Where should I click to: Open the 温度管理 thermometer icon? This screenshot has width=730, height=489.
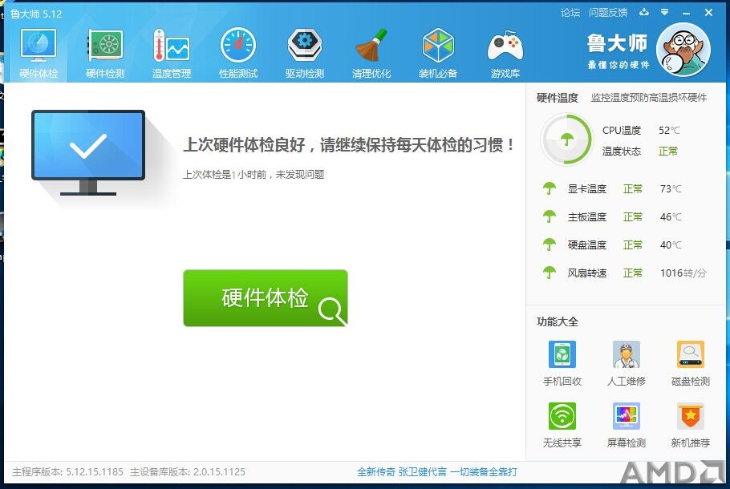172,46
